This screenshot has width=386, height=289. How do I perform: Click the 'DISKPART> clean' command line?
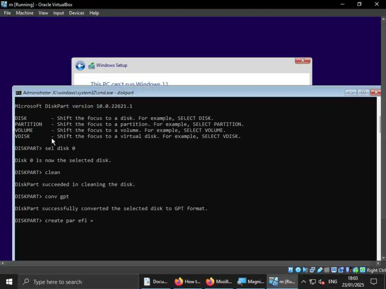coord(37,172)
